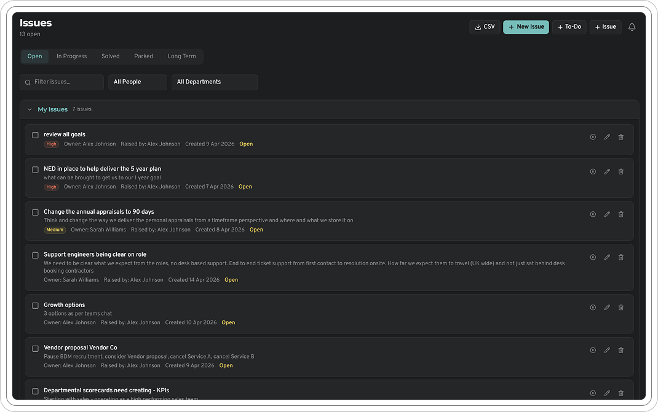658x412 pixels.
Task: Open the All Departments dropdown
Action: (214, 82)
